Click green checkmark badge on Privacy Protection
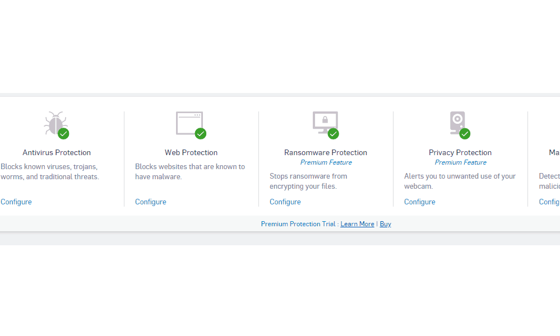The image size is (560, 336). pyautogui.click(x=465, y=134)
